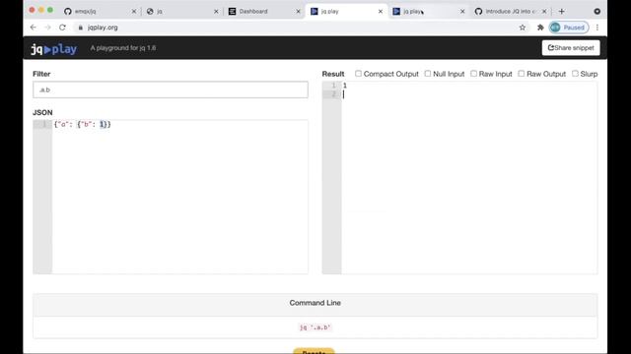The image size is (631, 354).
Task: Open the Chrome three-dot menu
Action: [597, 28]
